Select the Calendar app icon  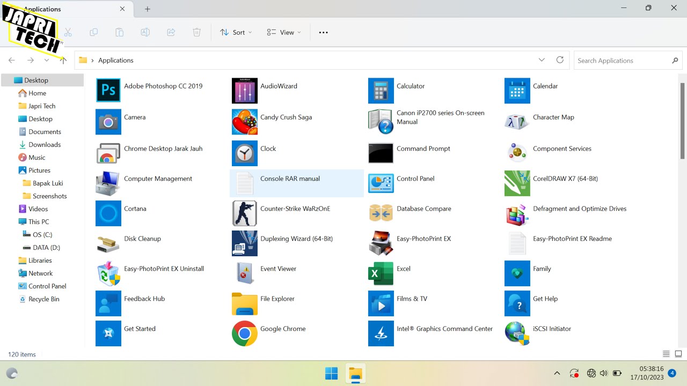coord(517,91)
